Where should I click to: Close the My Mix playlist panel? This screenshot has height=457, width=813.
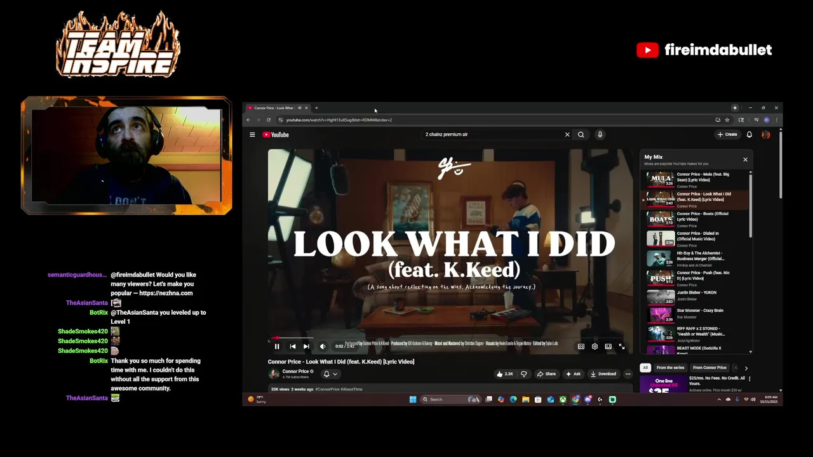coord(745,159)
